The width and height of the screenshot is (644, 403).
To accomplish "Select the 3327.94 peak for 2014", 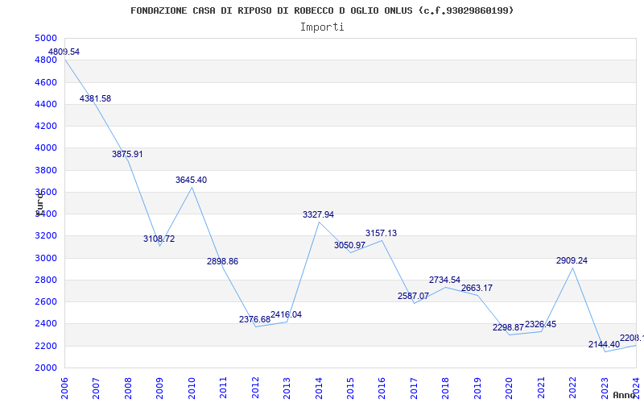I will click(318, 214).
